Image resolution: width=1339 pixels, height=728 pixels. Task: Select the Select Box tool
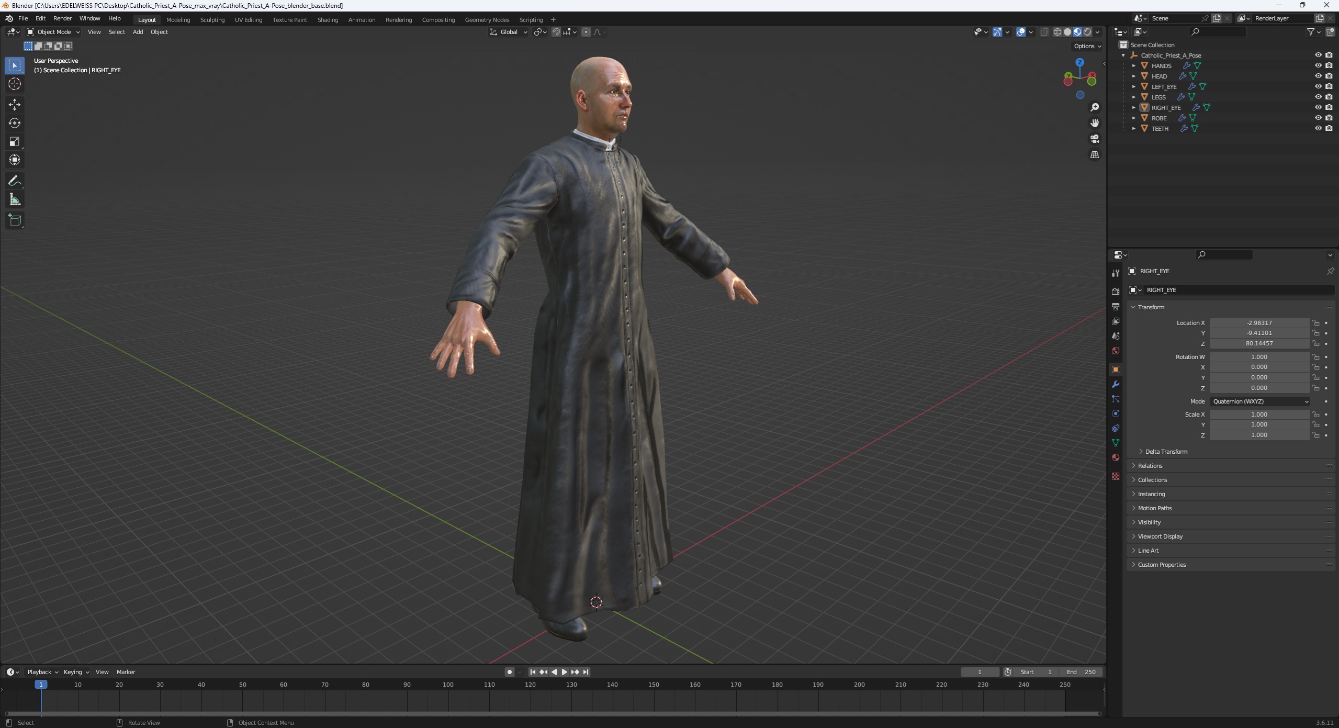pyautogui.click(x=15, y=65)
